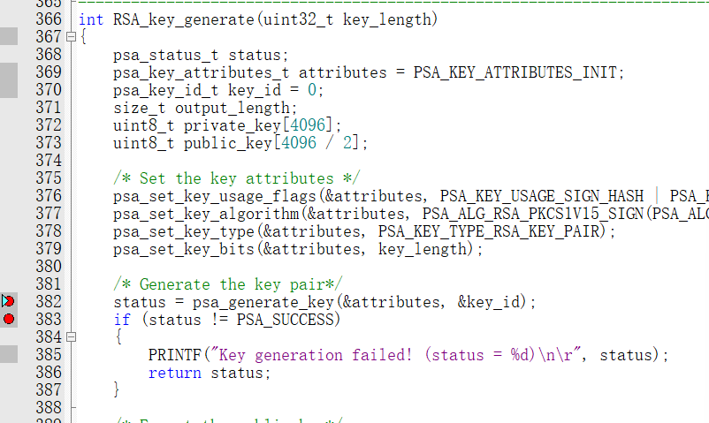Click 'private_key[4096]' on line 372
Viewport: 709px width, 423px height.
point(258,125)
